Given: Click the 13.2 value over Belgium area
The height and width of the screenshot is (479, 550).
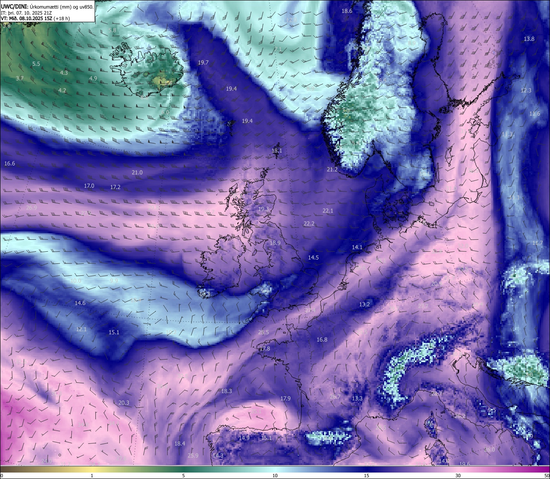Looking at the screenshot, I should [364, 305].
